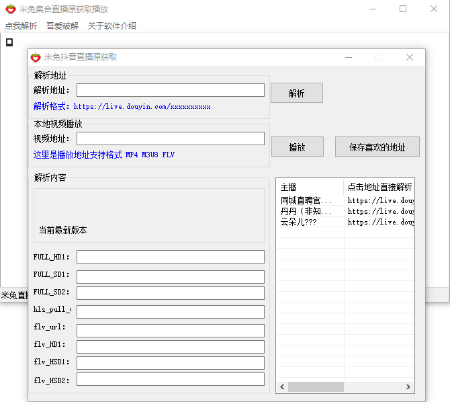This screenshot has height=402, width=450.
Task: Open the 关于软件介绍 menu
Action: tap(112, 26)
